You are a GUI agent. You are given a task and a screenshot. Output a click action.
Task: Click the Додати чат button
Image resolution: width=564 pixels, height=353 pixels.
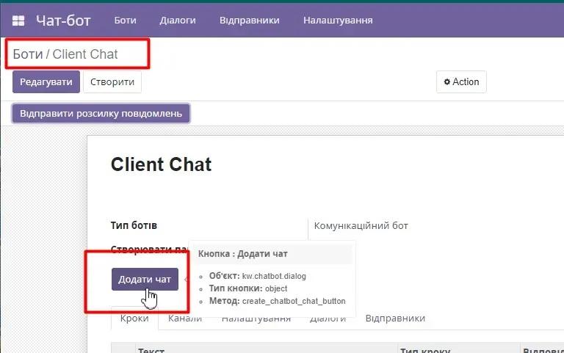[145, 280]
